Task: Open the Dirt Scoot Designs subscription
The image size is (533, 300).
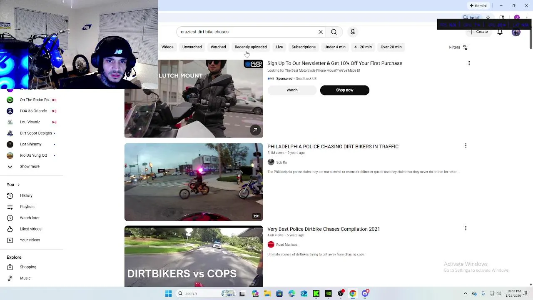Action: click(32, 133)
